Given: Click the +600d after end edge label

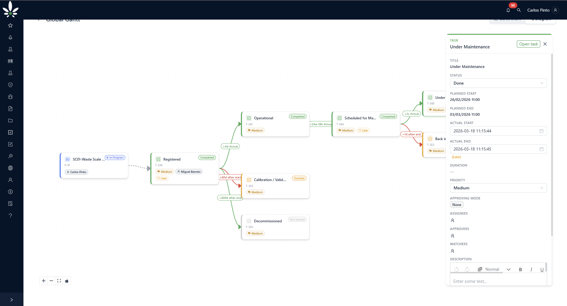Looking at the screenshot, I should pos(230,198).
